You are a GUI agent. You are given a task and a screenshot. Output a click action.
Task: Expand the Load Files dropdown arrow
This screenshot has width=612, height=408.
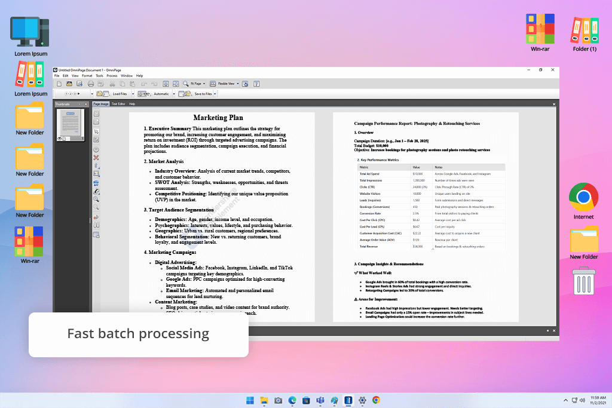tap(133, 94)
